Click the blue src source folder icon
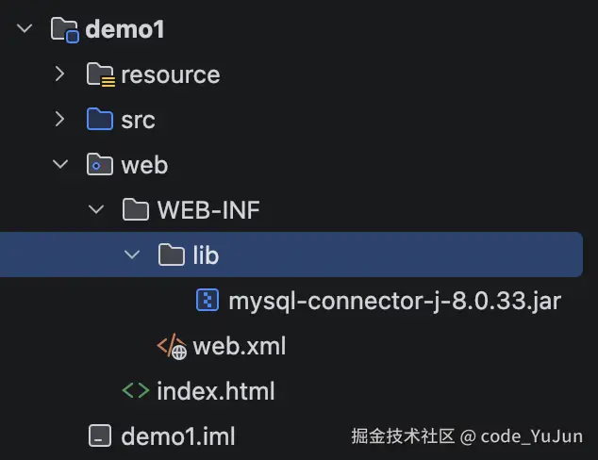The height and width of the screenshot is (460, 598). 100,119
